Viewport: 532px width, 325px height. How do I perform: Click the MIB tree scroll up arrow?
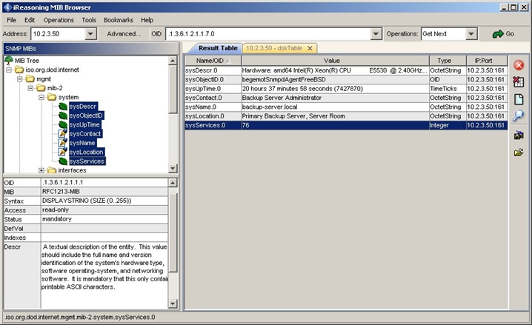coord(173,61)
